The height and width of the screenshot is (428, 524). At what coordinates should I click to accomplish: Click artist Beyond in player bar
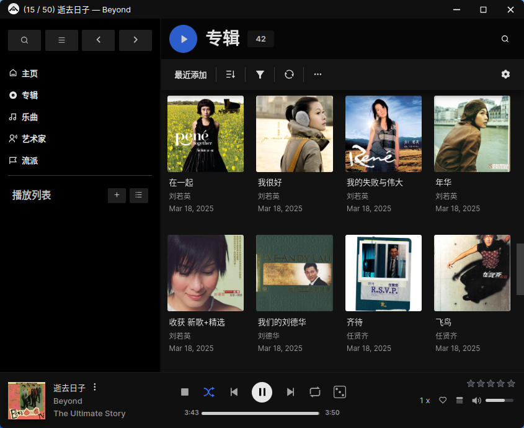pos(68,401)
